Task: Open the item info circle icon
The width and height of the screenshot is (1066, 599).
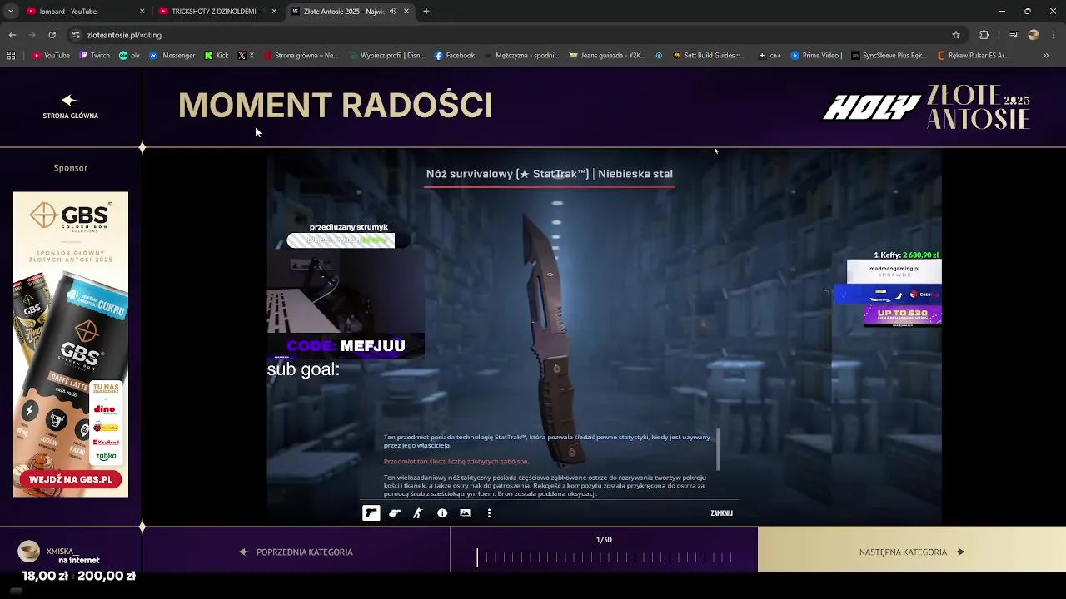Action: point(442,513)
